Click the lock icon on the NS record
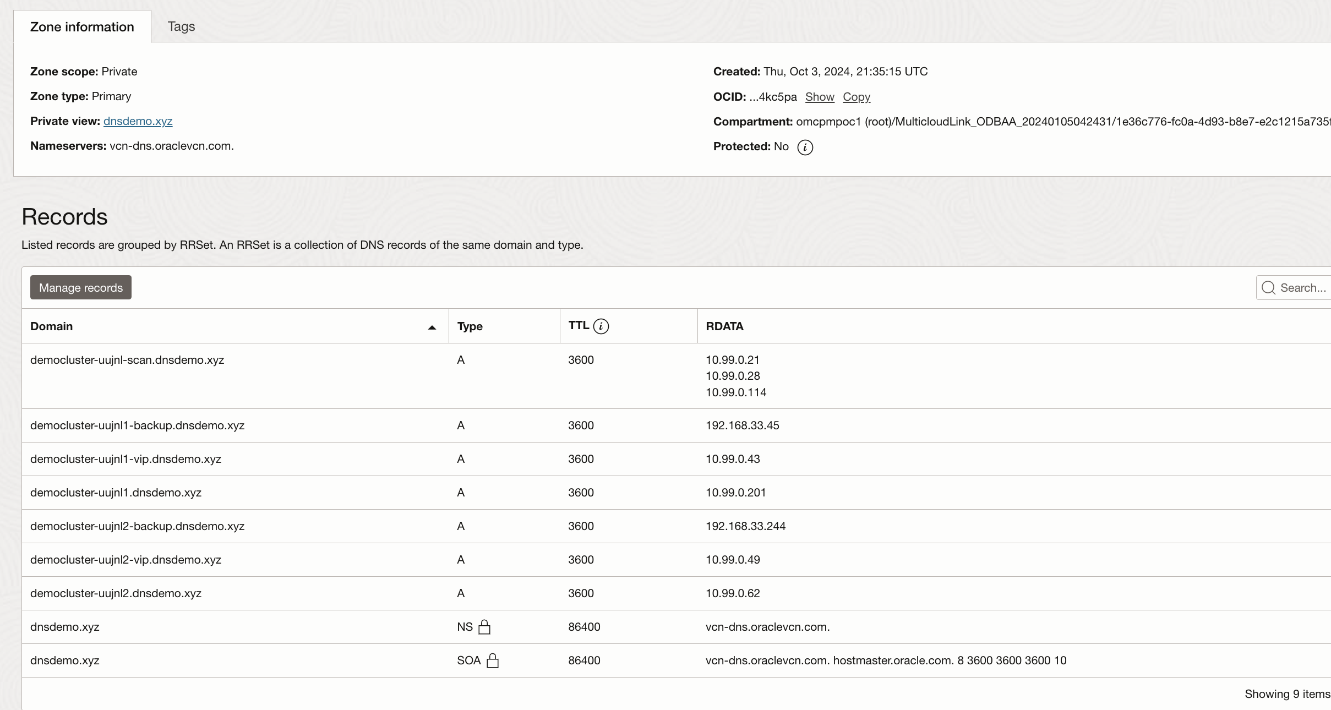Viewport: 1331px width, 710px height. click(484, 627)
